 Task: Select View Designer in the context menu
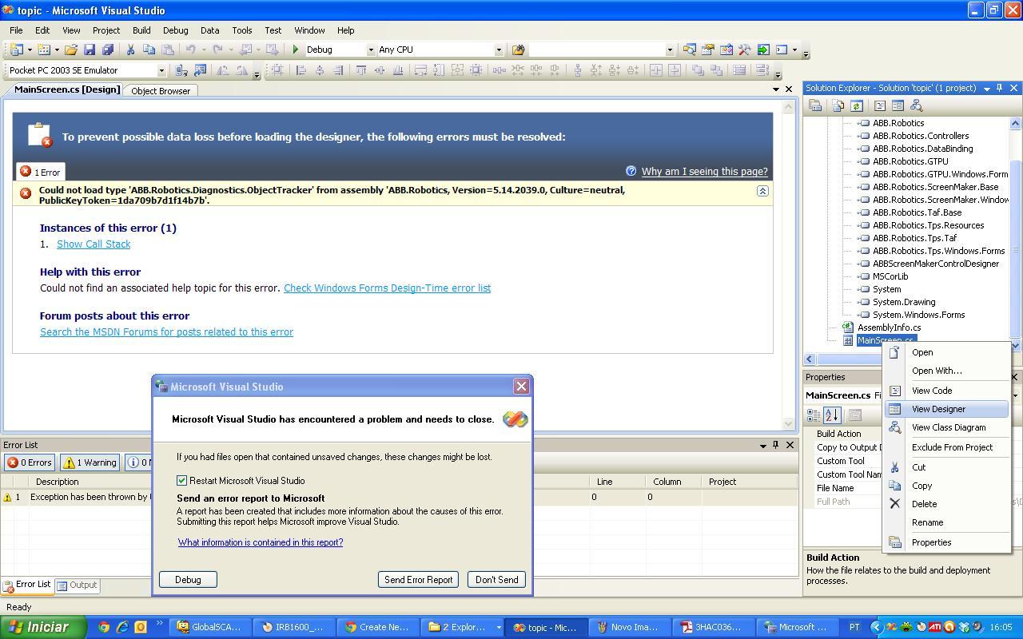click(948, 409)
